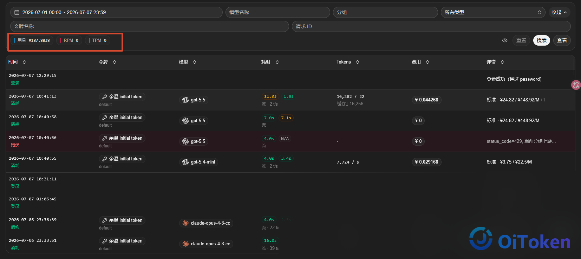Screen dimensions: 581x259
Task: Click the 重置 reset button
Action: [x=521, y=40]
